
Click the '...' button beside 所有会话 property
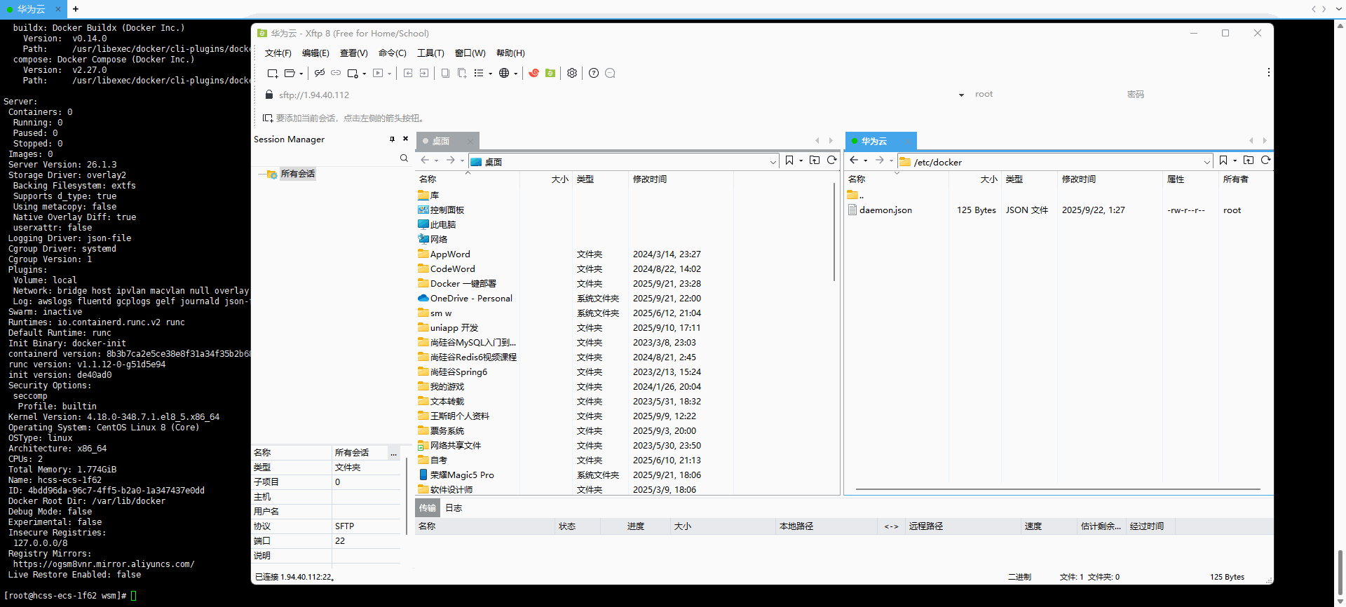(393, 453)
